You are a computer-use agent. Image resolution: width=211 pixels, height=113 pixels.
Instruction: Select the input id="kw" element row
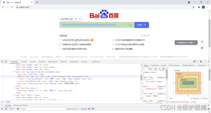70,76
